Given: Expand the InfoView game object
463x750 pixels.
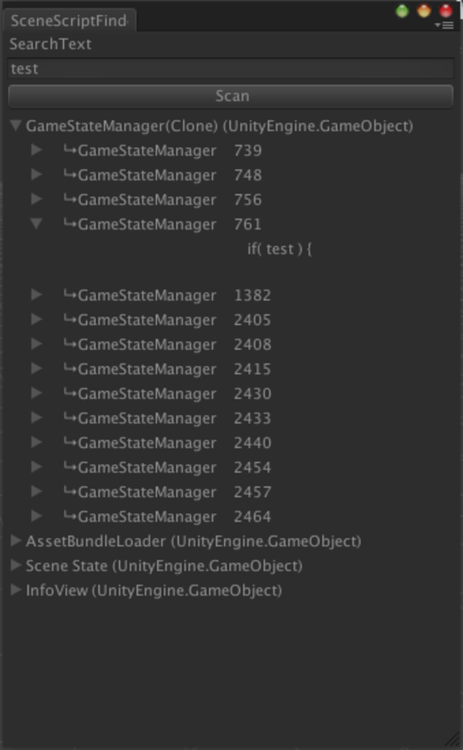Looking at the screenshot, I should [x=15, y=590].
